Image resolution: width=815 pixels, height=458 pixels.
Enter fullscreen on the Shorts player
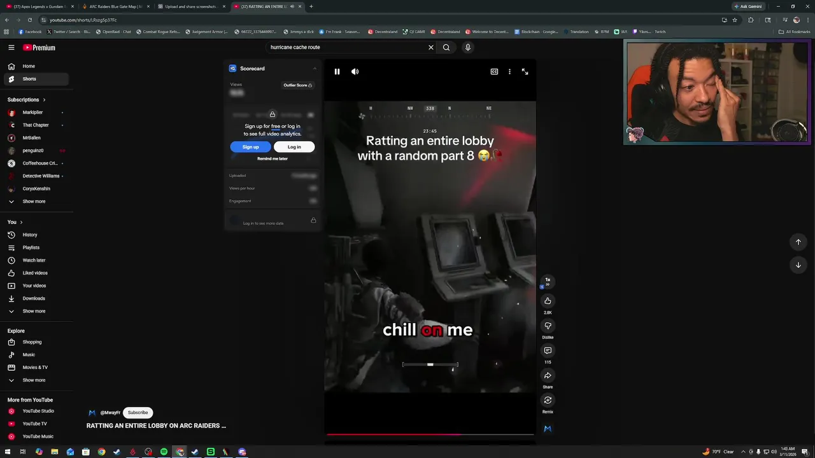coord(525,72)
